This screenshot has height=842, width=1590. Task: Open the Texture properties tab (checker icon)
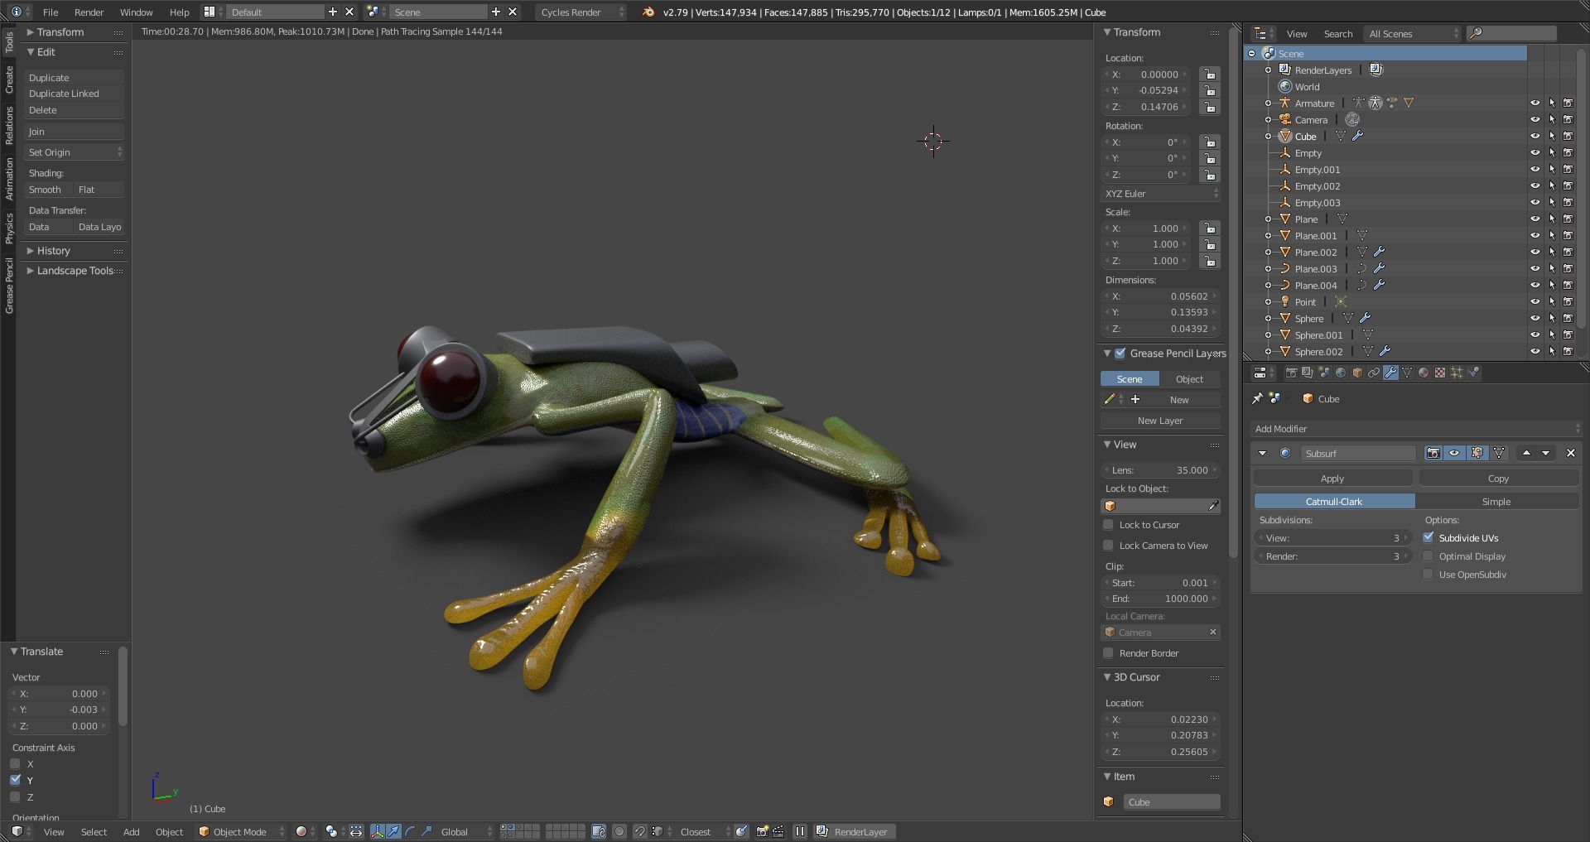click(x=1440, y=373)
